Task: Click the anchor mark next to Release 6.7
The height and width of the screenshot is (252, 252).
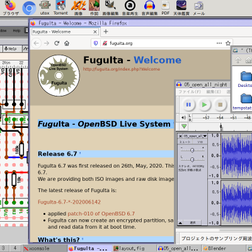Action: [x=80, y=153]
